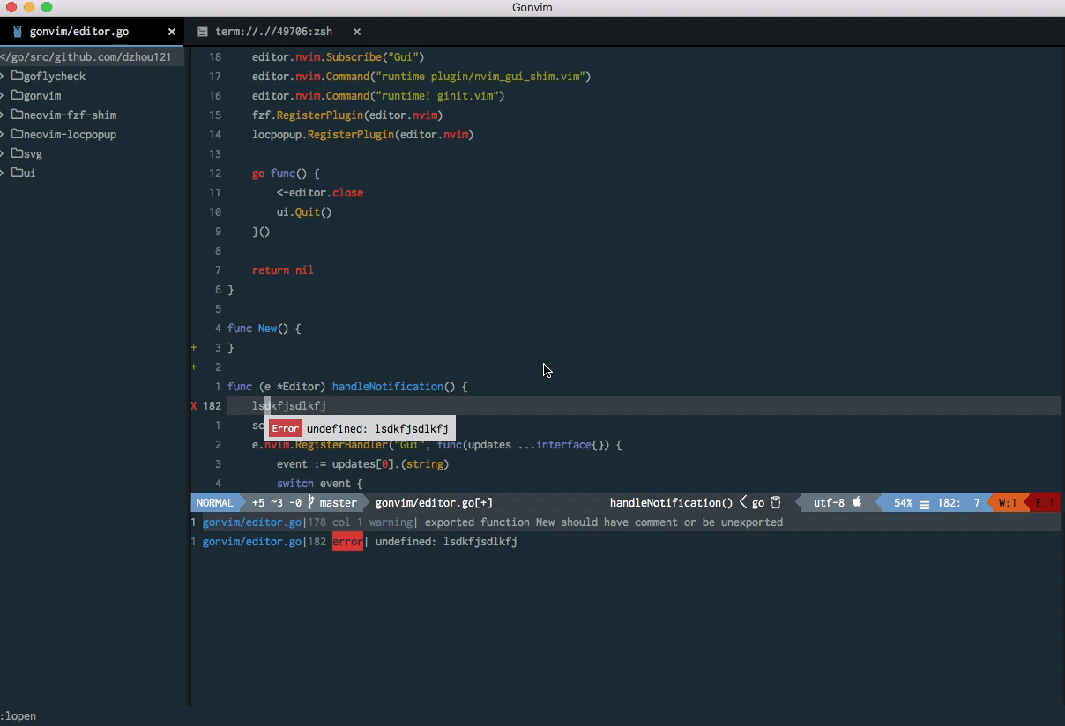Screen dimensions: 1065x726
Task: Click the func (e *Editor) handleNotification() line
Action: click(347, 387)
